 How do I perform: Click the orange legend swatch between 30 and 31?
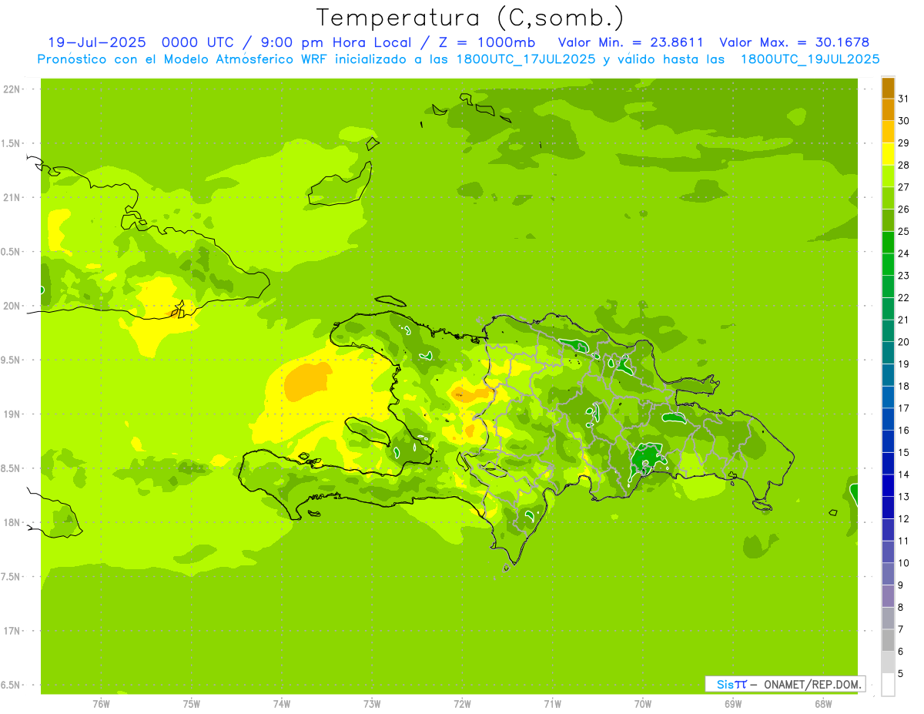point(888,110)
